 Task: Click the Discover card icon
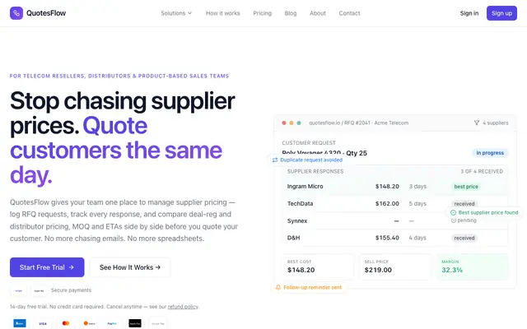coord(89,323)
